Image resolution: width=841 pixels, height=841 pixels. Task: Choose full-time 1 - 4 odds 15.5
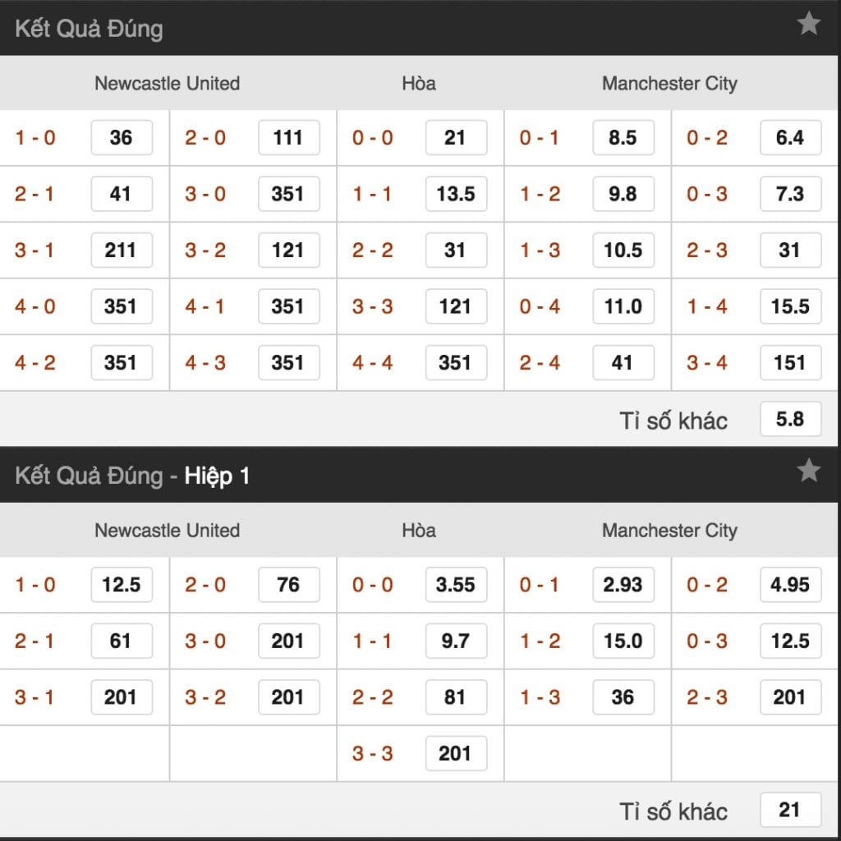tap(790, 306)
